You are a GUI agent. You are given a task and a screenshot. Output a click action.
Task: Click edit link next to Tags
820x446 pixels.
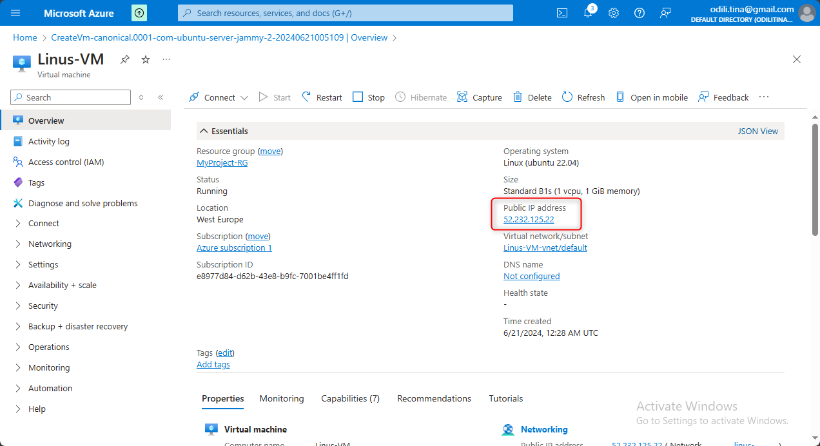tap(225, 353)
